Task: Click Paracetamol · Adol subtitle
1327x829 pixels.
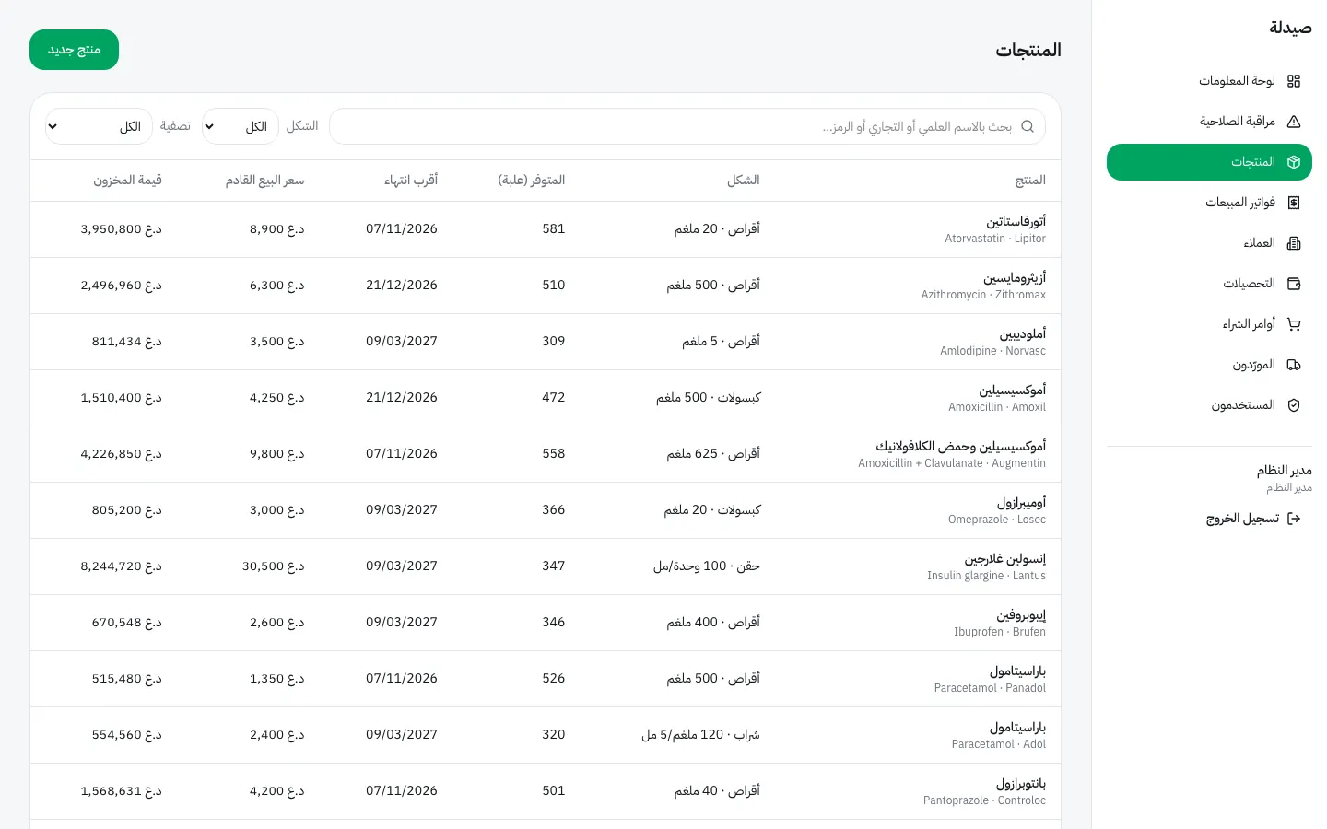Action: click(x=999, y=744)
